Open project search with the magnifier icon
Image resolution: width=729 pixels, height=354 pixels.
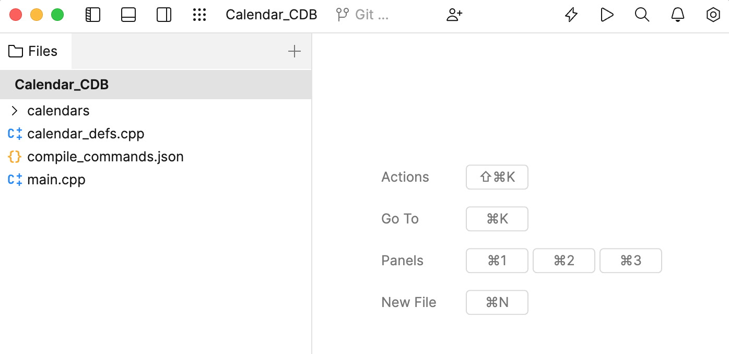click(642, 15)
